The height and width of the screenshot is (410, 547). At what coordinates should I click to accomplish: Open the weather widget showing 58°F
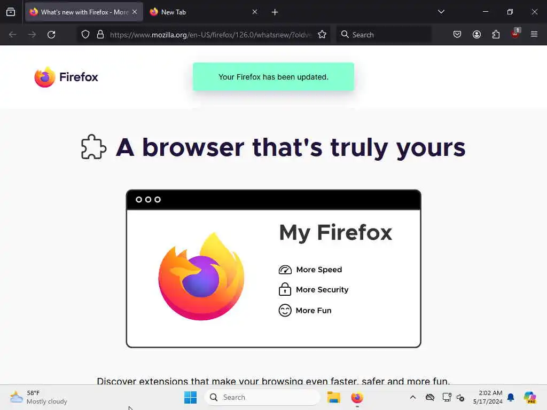38,397
